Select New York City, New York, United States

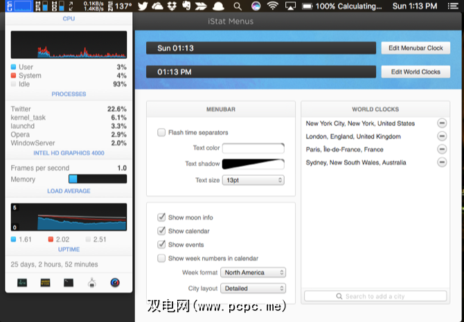[x=360, y=123]
